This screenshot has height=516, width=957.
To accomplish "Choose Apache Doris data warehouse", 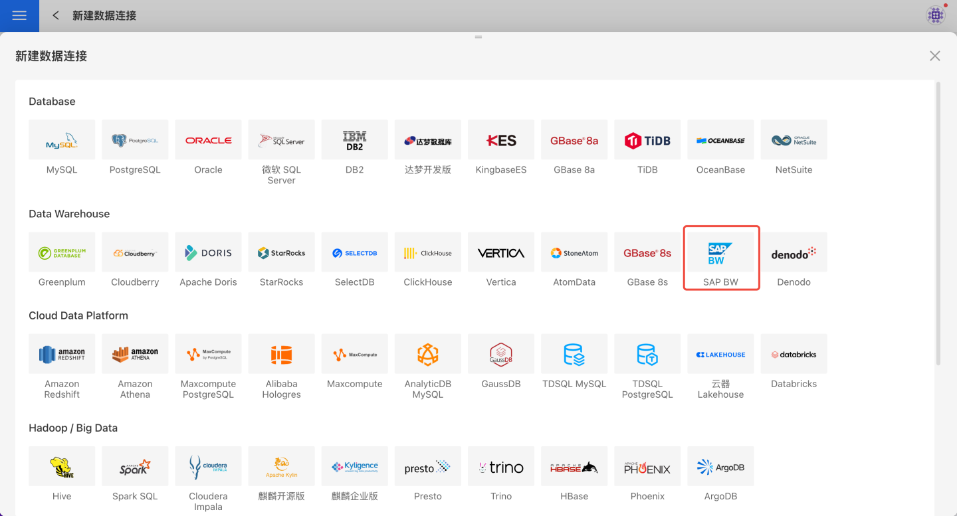I will (x=208, y=253).
